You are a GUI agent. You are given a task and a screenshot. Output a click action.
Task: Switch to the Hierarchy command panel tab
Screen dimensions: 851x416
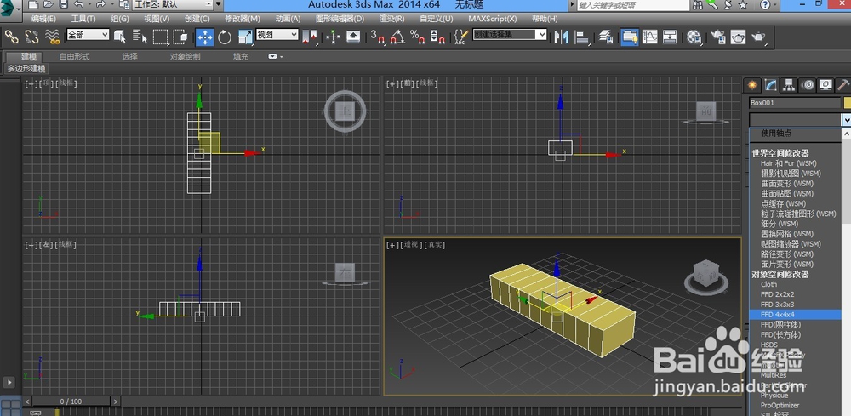789,85
